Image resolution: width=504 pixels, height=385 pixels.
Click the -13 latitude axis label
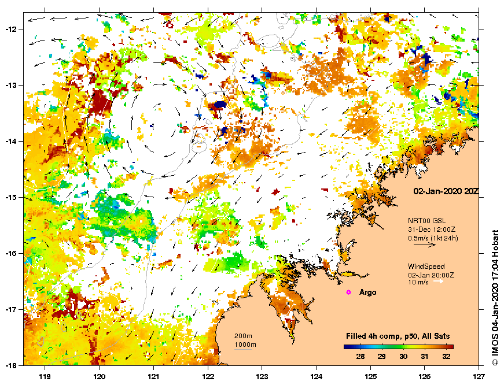tap(10, 86)
